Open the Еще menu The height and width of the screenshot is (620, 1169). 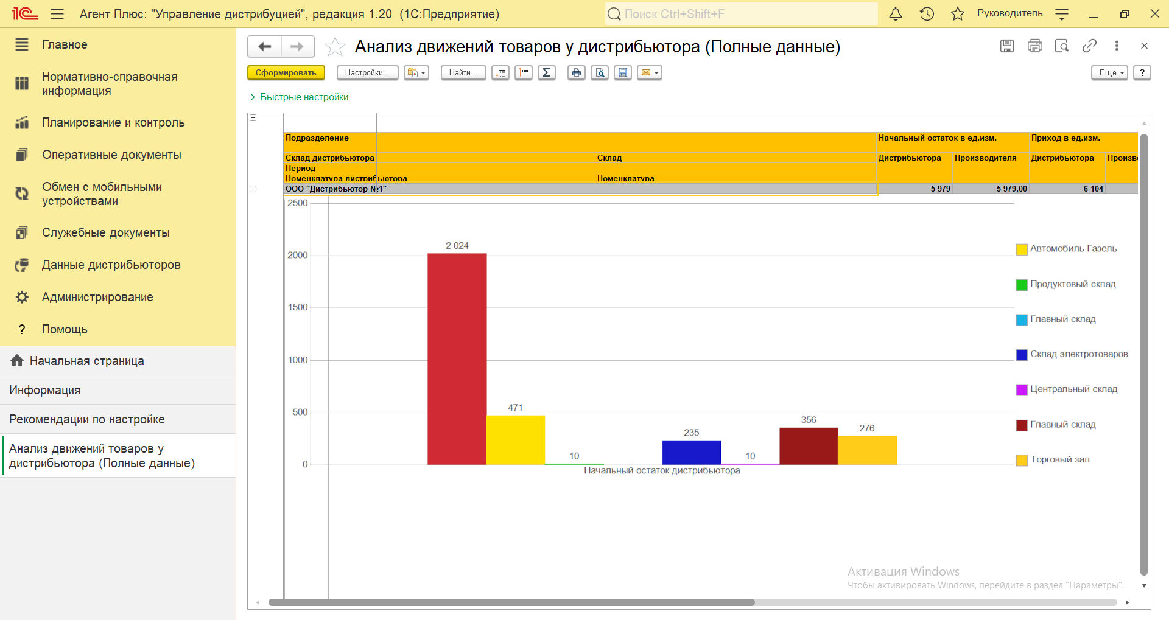tap(1110, 72)
